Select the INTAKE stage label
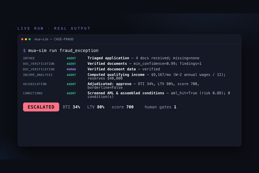The width and height of the screenshot is (259, 173). pos(29,58)
